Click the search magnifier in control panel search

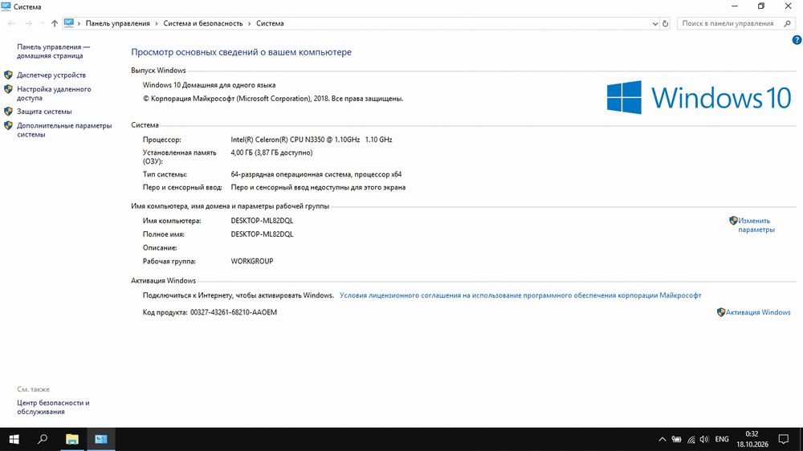pos(788,23)
